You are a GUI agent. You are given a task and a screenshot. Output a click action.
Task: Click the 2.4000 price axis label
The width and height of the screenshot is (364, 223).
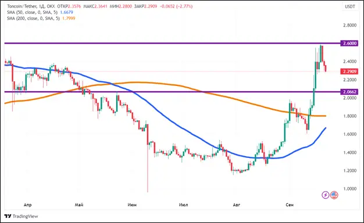[349, 62]
